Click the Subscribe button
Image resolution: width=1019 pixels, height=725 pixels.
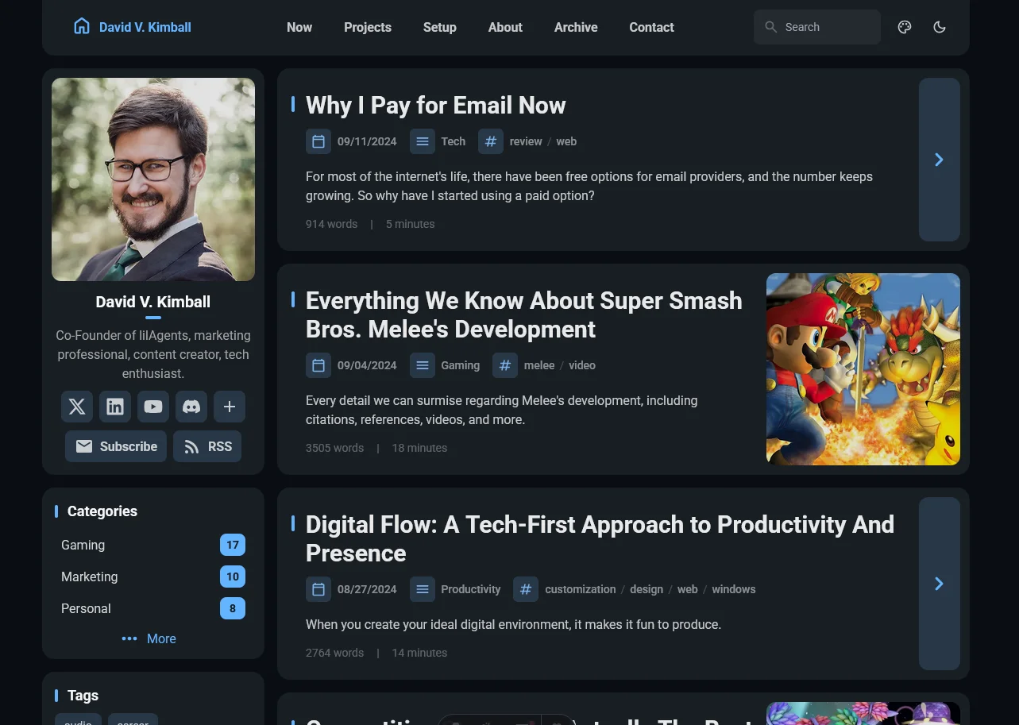click(115, 446)
